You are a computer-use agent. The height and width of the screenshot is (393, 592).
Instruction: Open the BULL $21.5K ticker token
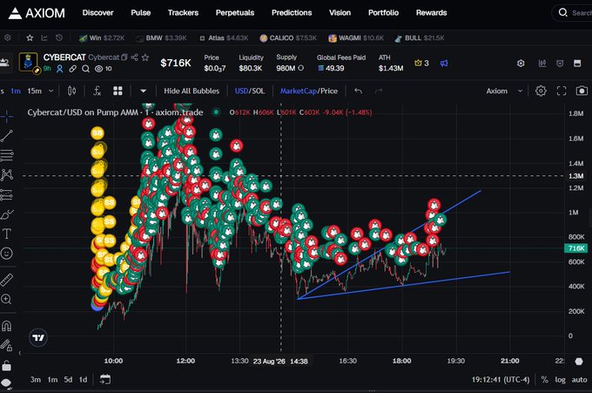pyautogui.click(x=420, y=38)
